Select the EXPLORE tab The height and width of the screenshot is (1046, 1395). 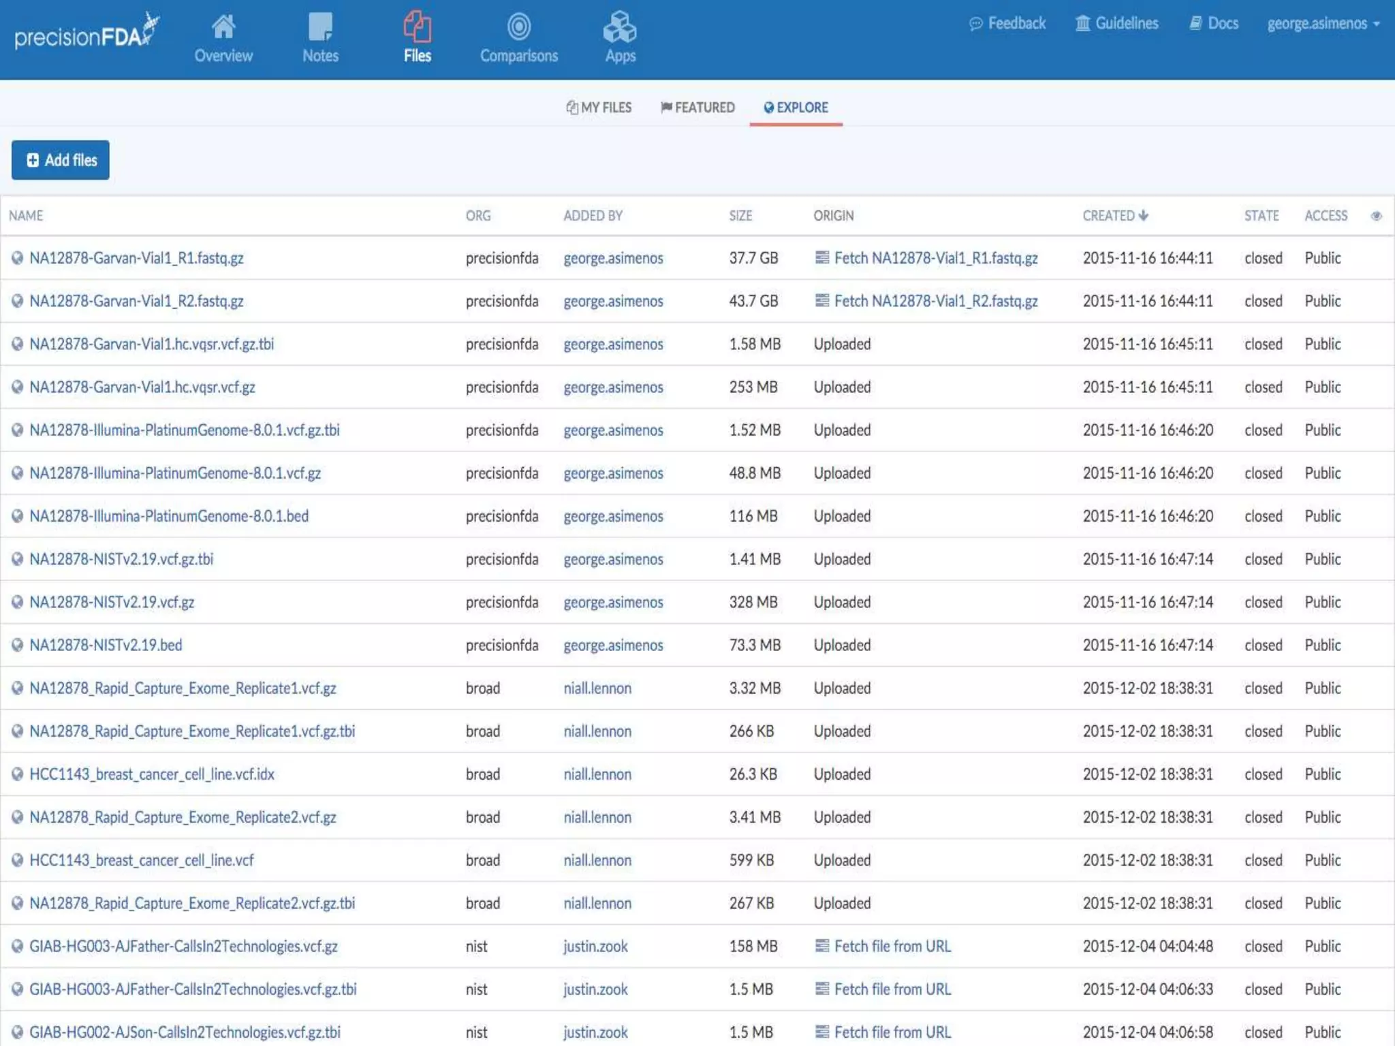pos(796,108)
